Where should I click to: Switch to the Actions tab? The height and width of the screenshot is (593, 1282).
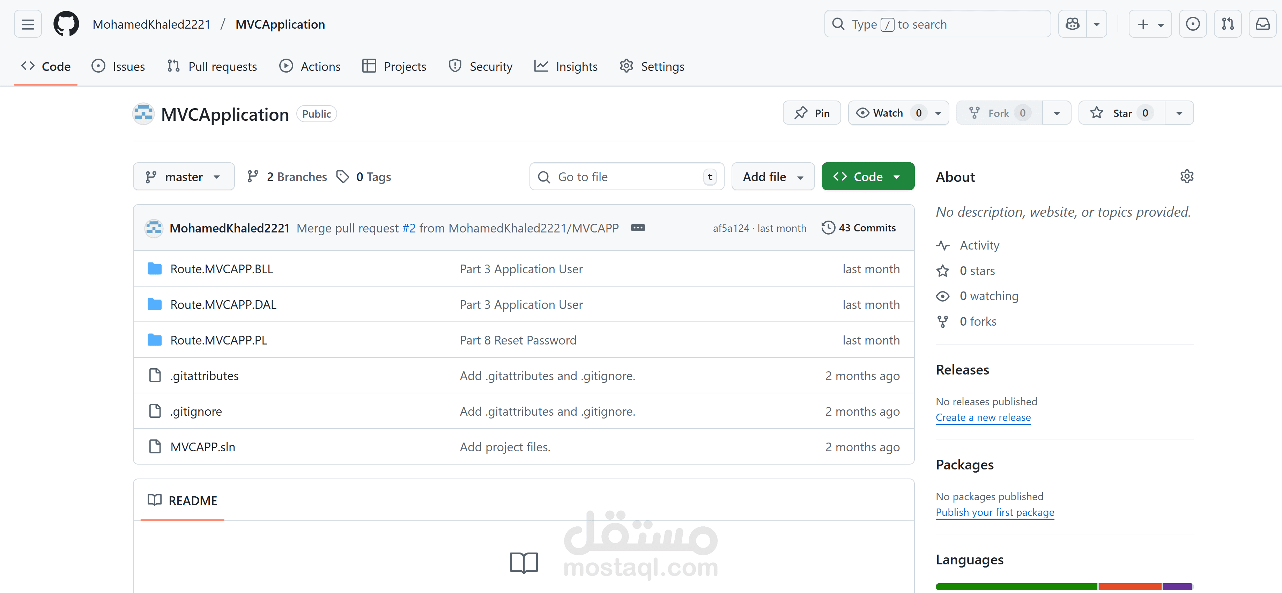click(310, 66)
